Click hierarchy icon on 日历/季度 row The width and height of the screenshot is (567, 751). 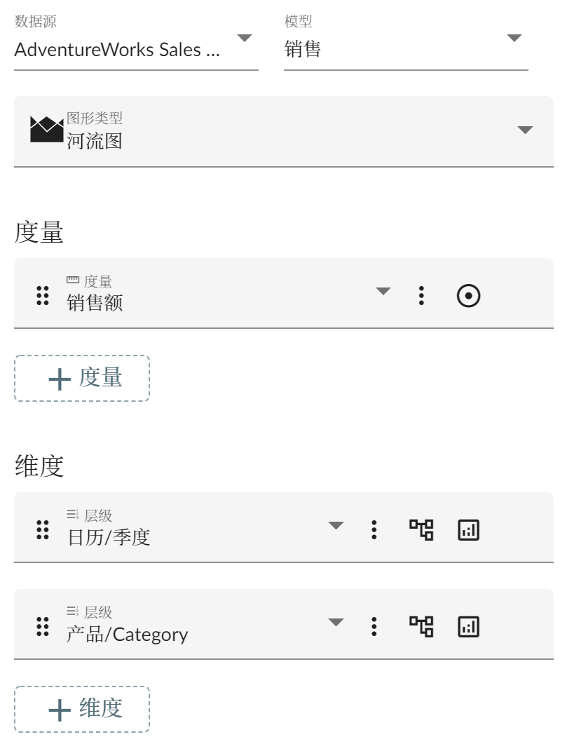tap(421, 529)
